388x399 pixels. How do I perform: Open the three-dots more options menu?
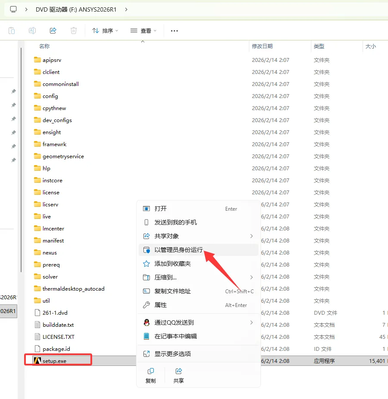pyautogui.click(x=174, y=31)
